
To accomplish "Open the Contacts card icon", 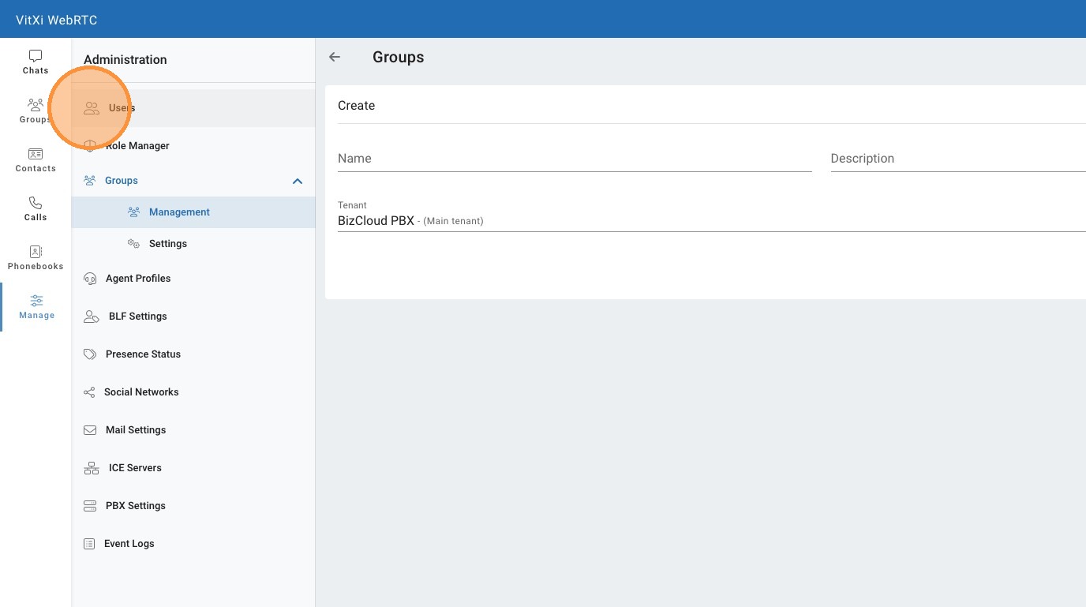I will pyautogui.click(x=36, y=154).
